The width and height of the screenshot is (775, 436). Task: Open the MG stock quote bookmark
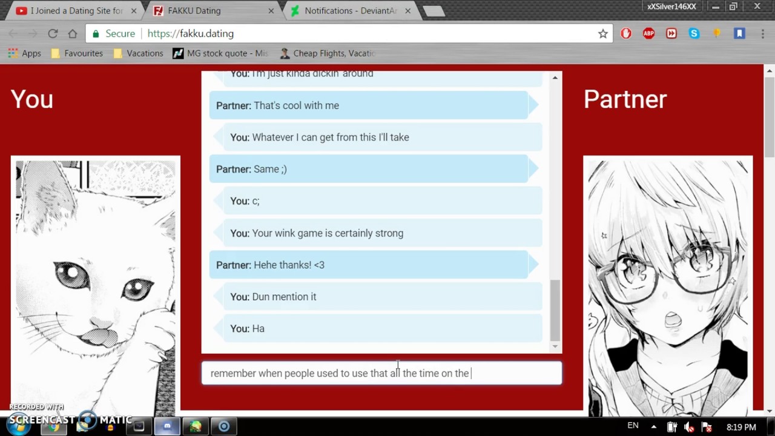220,53
